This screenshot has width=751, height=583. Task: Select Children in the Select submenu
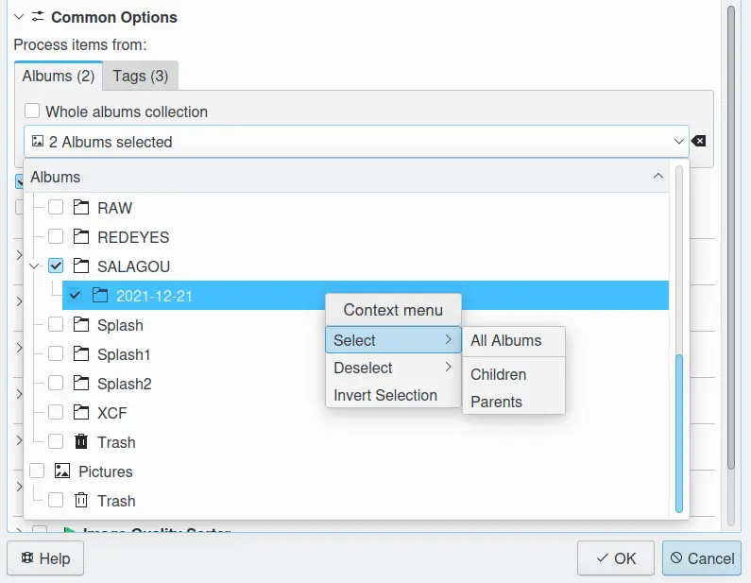pyautogui.click(x=499, y=374)
